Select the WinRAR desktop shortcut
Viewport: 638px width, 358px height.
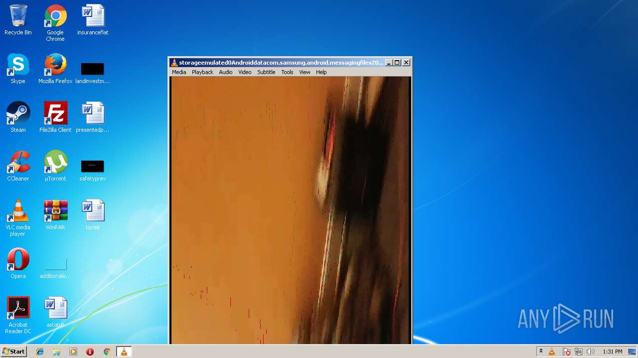[55, 215]
